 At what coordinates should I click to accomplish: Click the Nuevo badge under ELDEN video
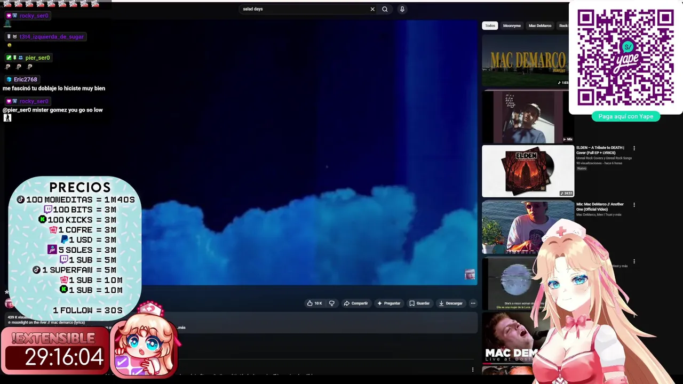click(x=582, y=169)
